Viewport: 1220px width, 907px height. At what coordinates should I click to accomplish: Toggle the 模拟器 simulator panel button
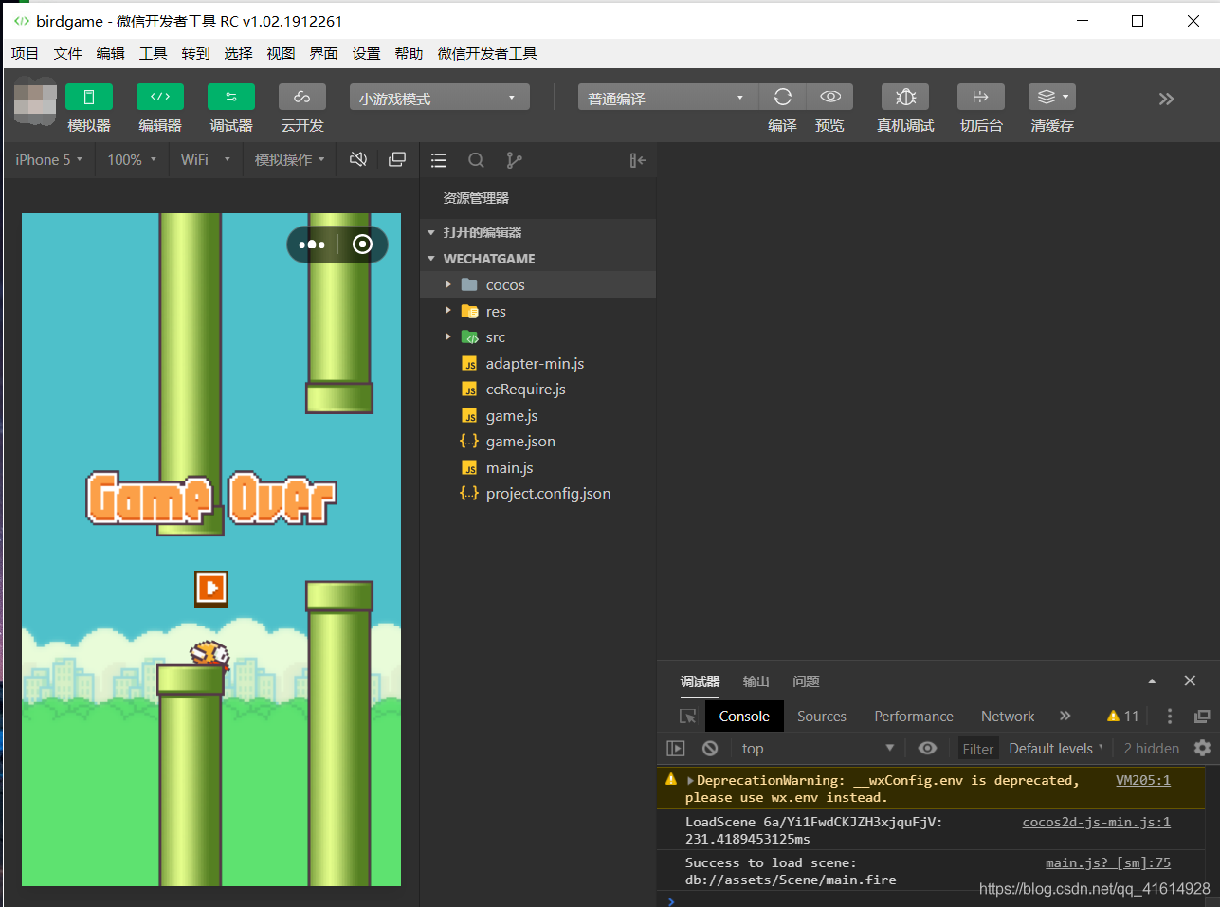point(89,97)
